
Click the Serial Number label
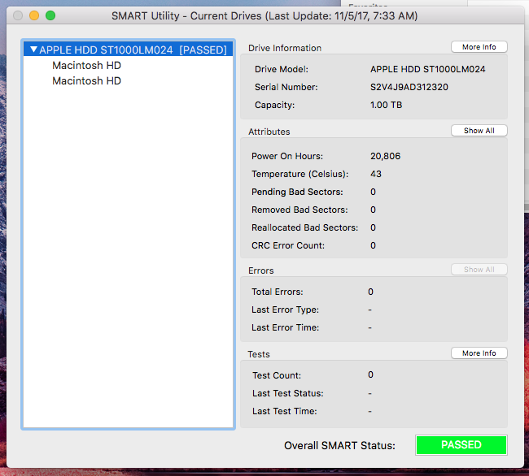286,87
